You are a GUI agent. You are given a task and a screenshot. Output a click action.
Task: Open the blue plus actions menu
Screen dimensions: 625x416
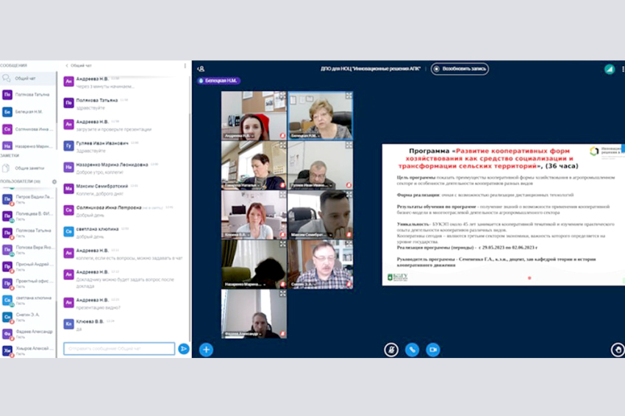tap(206, 350)
